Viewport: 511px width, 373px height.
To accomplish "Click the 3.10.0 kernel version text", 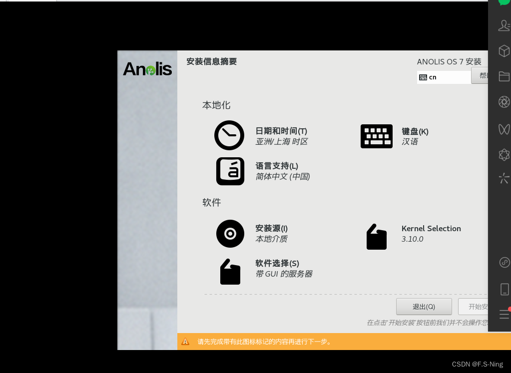I will pyautogui.click(x=412, y=239).
